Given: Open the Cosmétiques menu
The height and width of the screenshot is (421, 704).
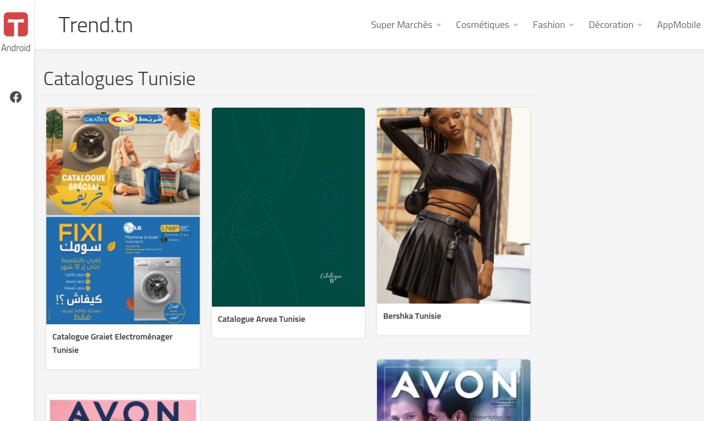Looking at the screenshot, I should (x=482, y=25).
